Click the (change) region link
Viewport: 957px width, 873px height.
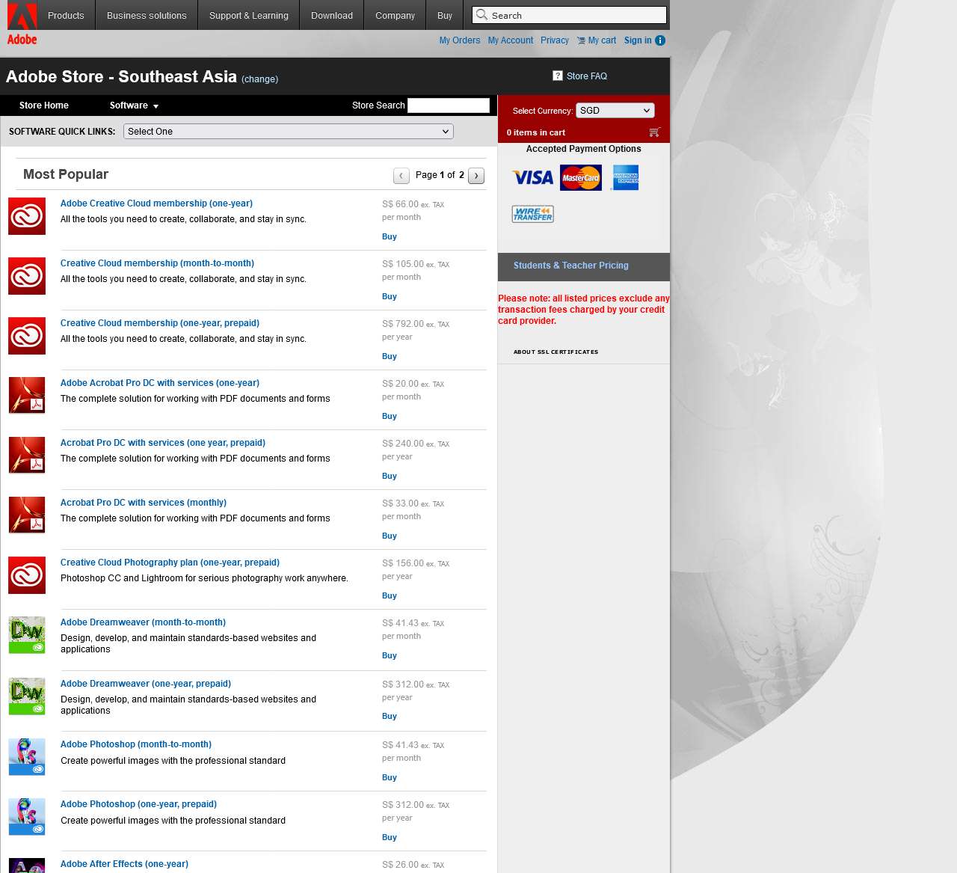[260, 79]
